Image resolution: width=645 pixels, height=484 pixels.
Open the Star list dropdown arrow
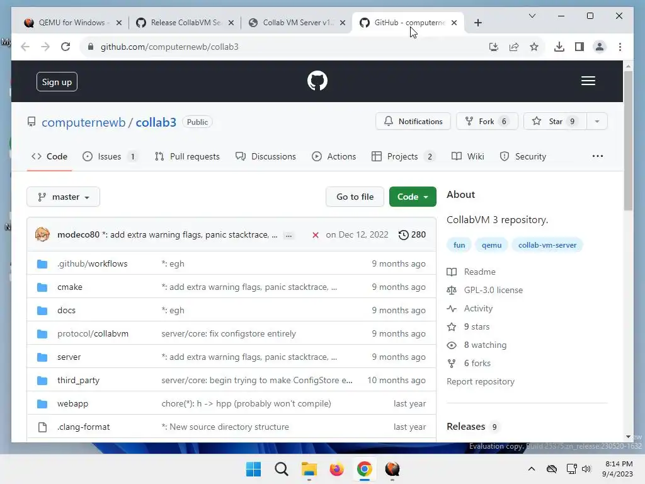(x=597, y=122)
